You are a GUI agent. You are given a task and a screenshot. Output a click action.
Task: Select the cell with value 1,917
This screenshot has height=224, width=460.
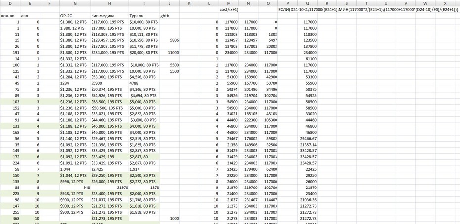pyautogui.click(x=144, y=169)
